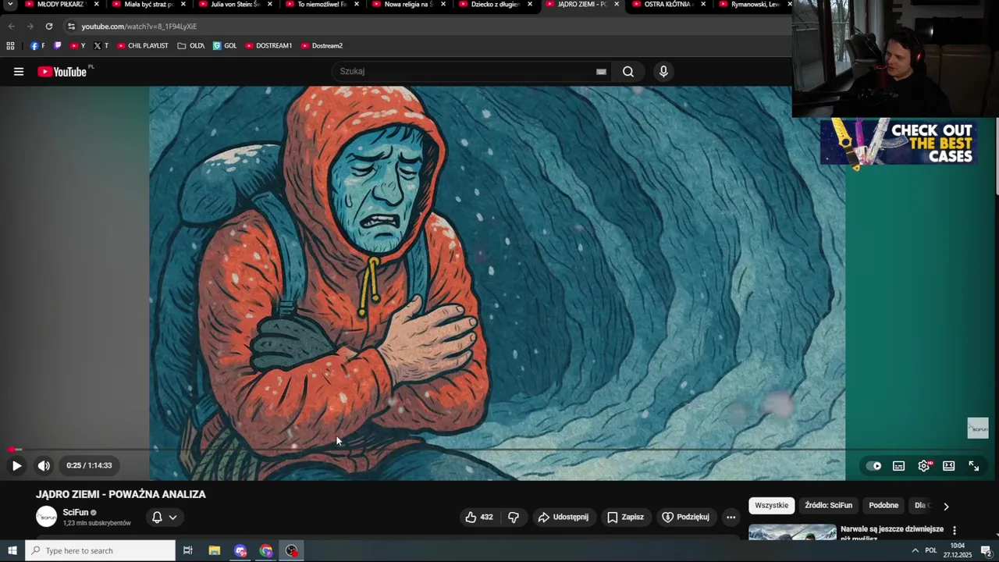Click the Windows taskbar search box
Image resolution: width=999 pixels, height=562 pixels.
101,551
